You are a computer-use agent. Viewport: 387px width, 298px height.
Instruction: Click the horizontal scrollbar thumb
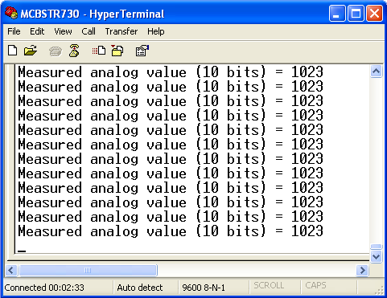click(x=88, y=270)
